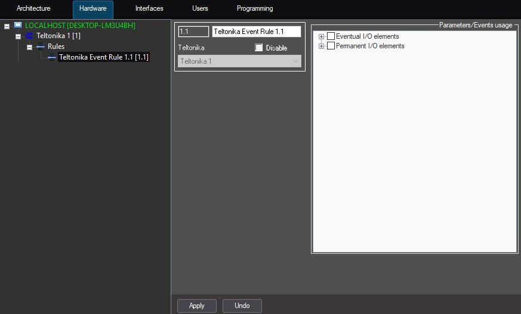Click the Apply button
521x314 pixels.
[197, 306]
